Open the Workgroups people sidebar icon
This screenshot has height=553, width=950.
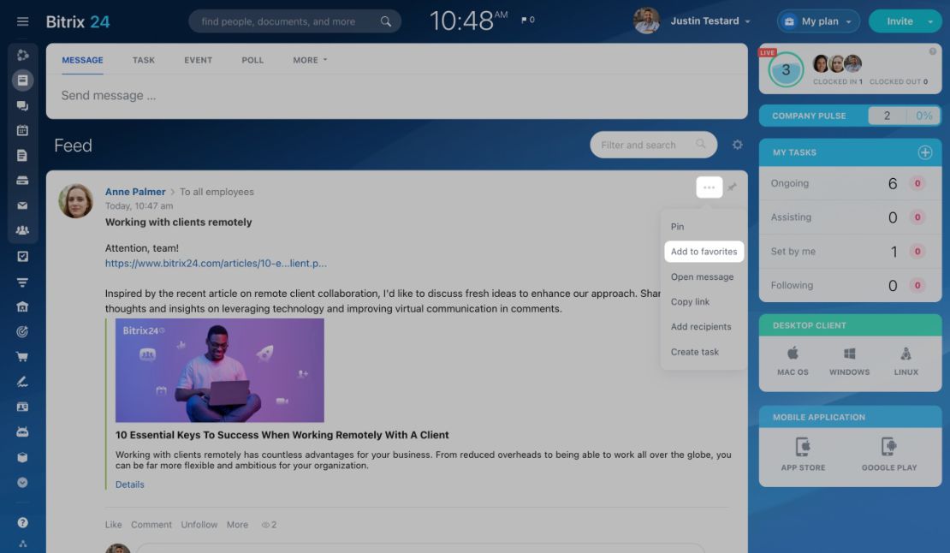22,230
